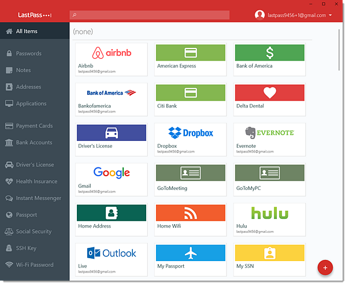The height and width of the screenshot is (283, 345).
Task: Select the Passport globe icon
Action: (x=9, y=215)
